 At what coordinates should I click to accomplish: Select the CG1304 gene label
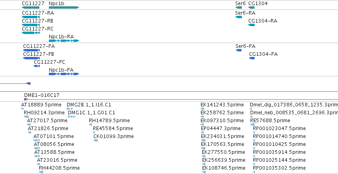coord(258,4)
